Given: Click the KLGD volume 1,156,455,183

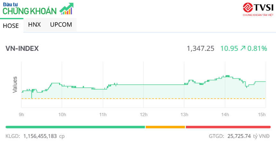Looking at the screenshot, I should click(40, 136).
